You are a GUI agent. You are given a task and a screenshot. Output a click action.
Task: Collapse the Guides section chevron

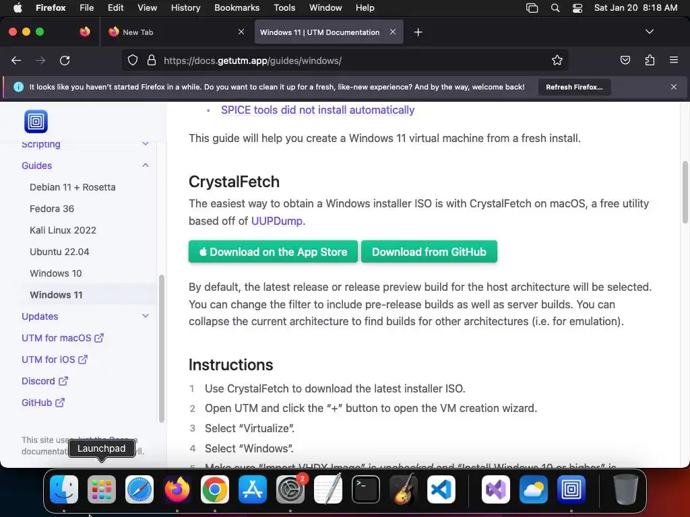[x=146, y=166]
